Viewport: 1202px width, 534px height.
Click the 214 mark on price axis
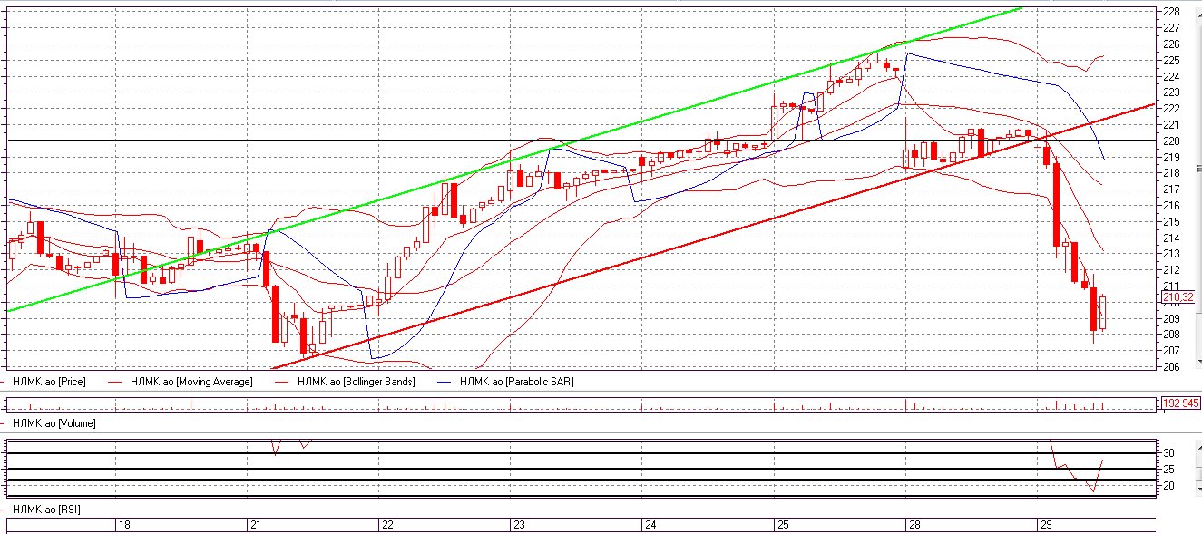pos(1171,238)
